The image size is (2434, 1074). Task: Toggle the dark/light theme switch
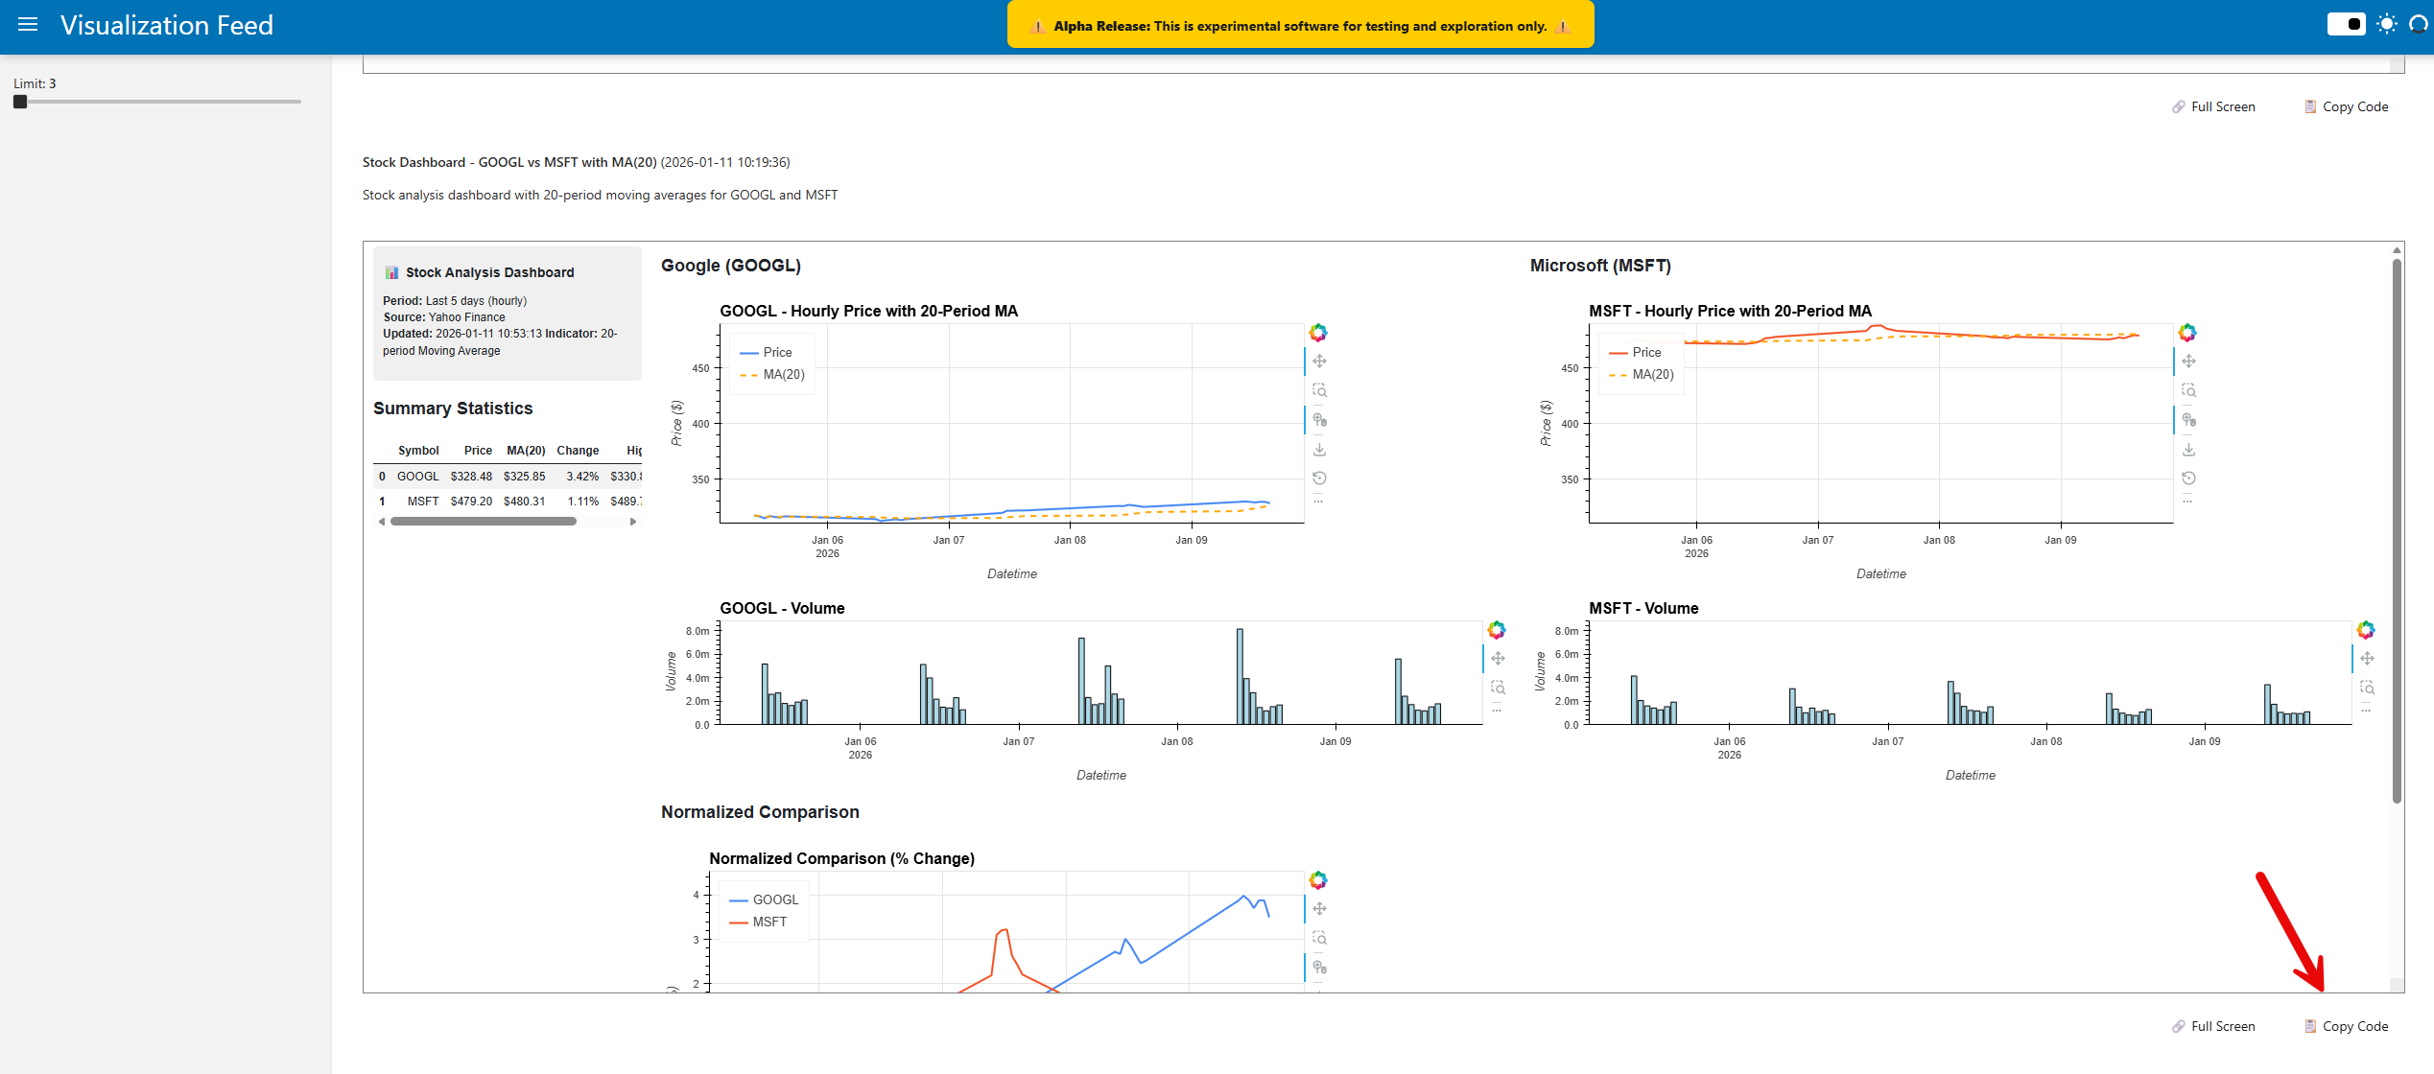point(2346,25)
